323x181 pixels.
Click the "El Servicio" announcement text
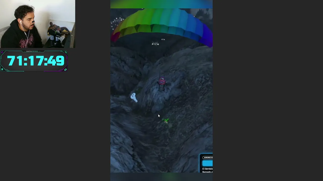[207, 169]
